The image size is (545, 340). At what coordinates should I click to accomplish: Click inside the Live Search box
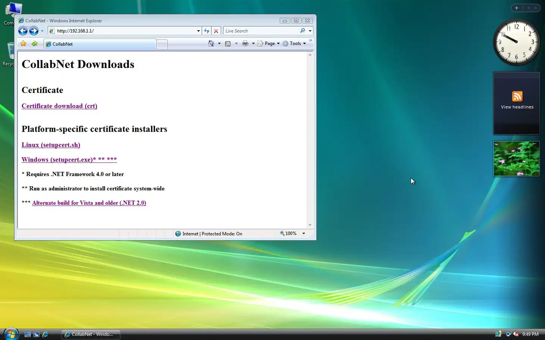pyautogui.click(x=261, y=31)
